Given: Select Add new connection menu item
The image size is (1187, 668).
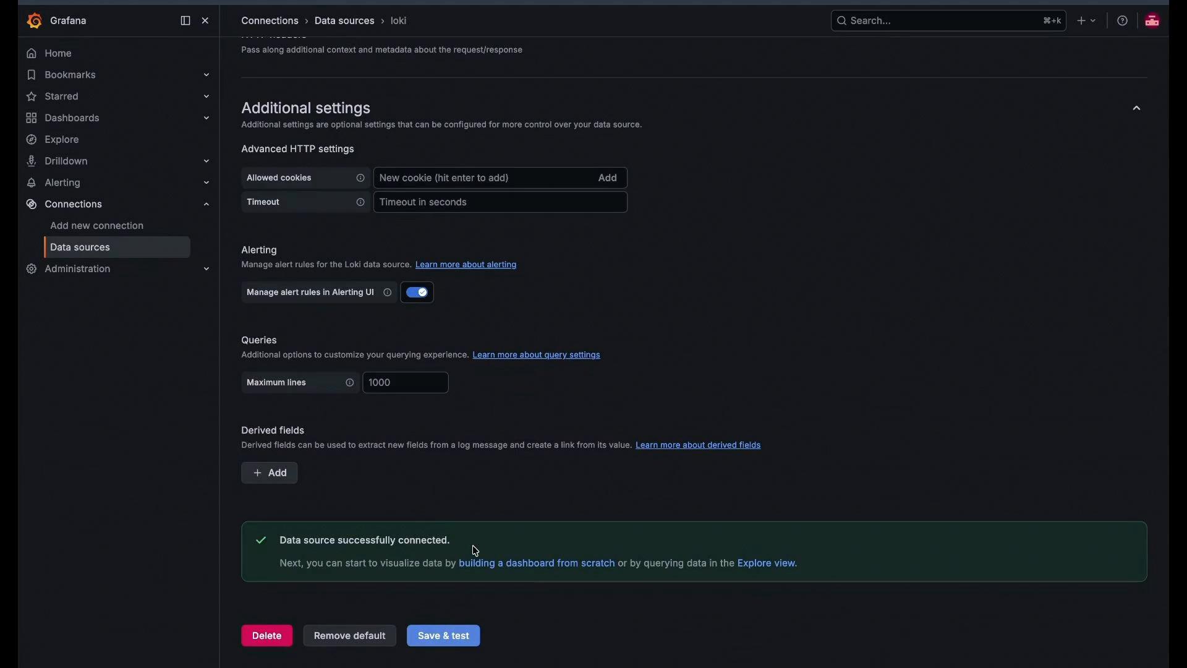Looking at the screenshot, I should (x=96, y=226).
